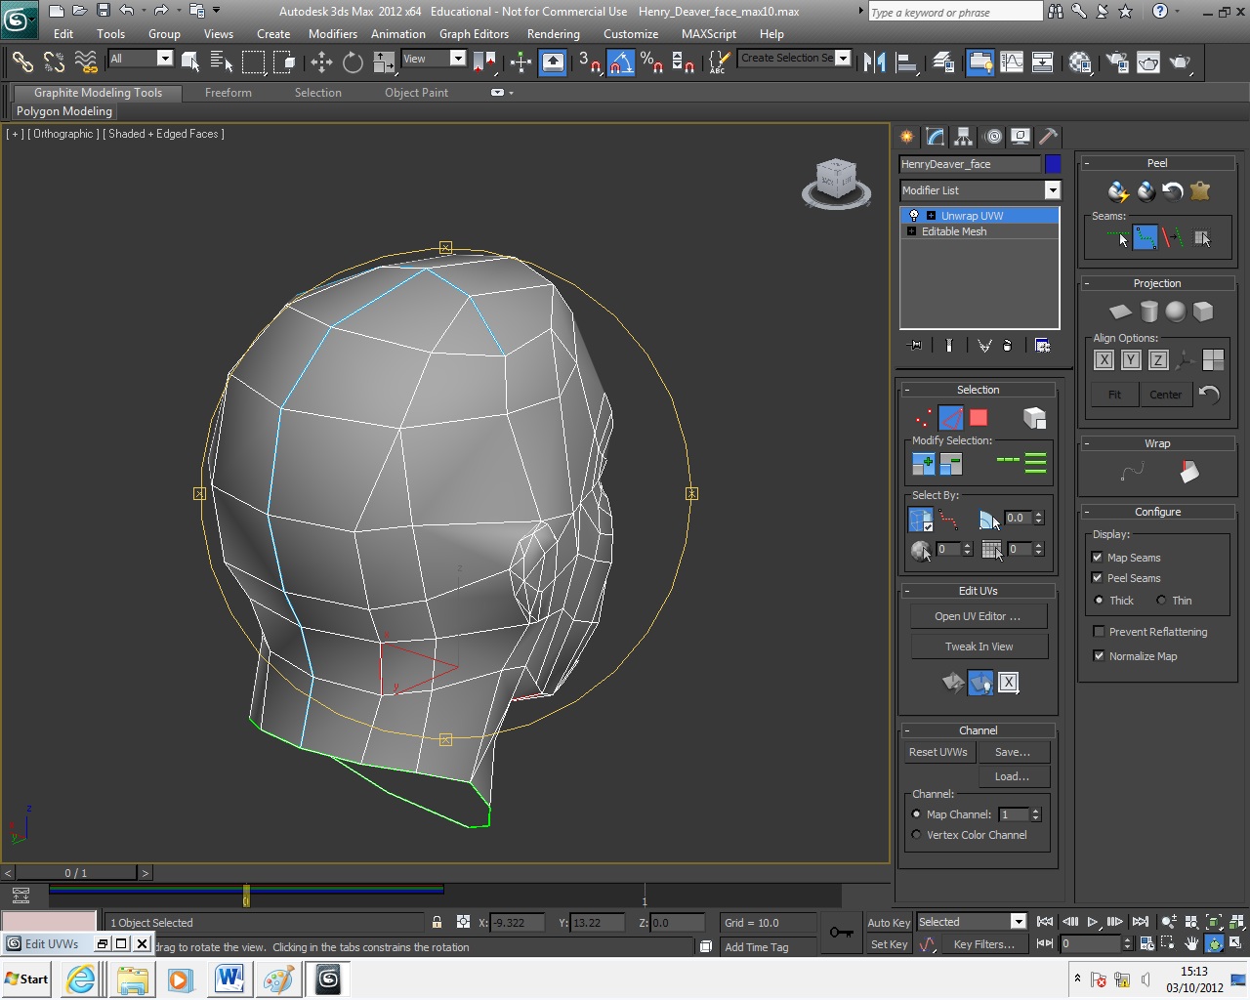
Task: Enable the Thick seam display radio button
Action: 1099,601
